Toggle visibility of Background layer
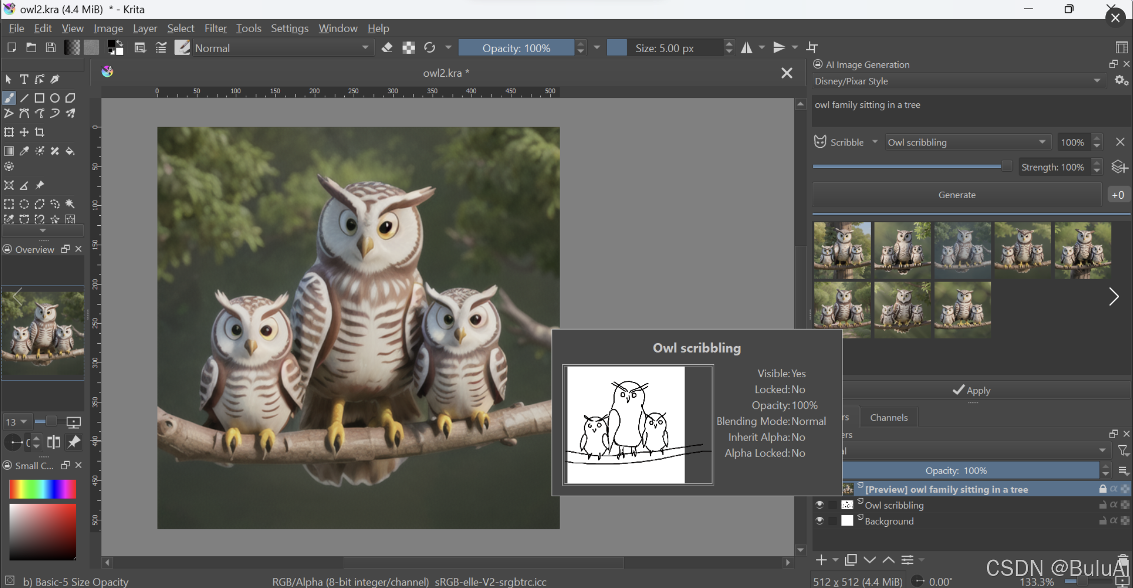 819,521
